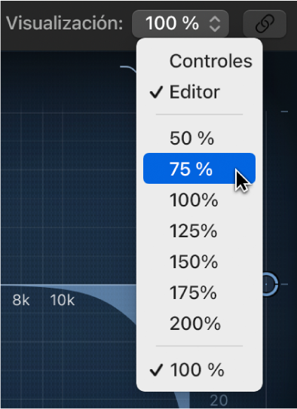297x409 pixels.
Task: Pick the 125% zoom entry
Action: [200, 230]
